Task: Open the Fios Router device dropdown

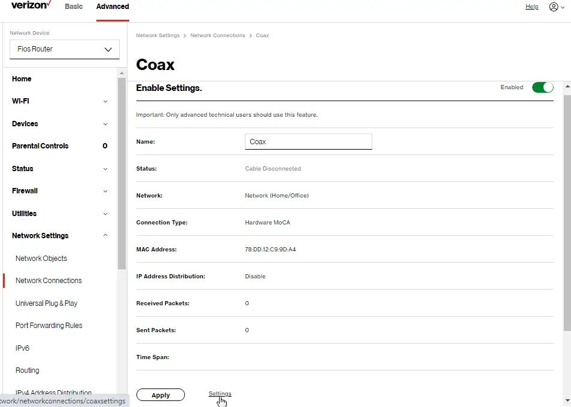Action: [64, 49]
